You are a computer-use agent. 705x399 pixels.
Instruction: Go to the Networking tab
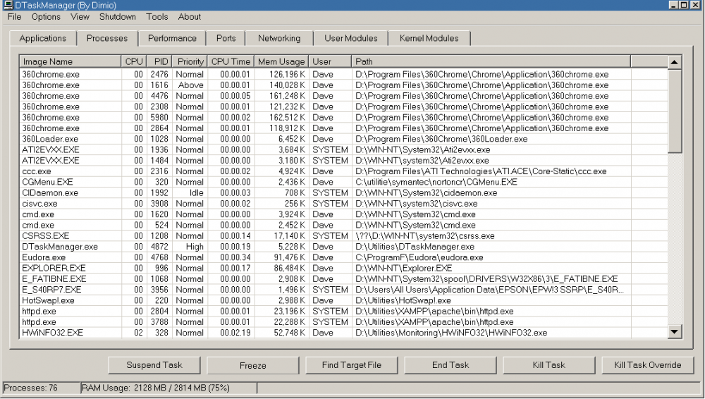click(279, 38)
